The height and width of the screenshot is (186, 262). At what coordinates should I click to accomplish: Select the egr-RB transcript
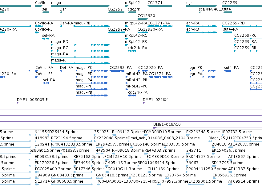[202, 32]
